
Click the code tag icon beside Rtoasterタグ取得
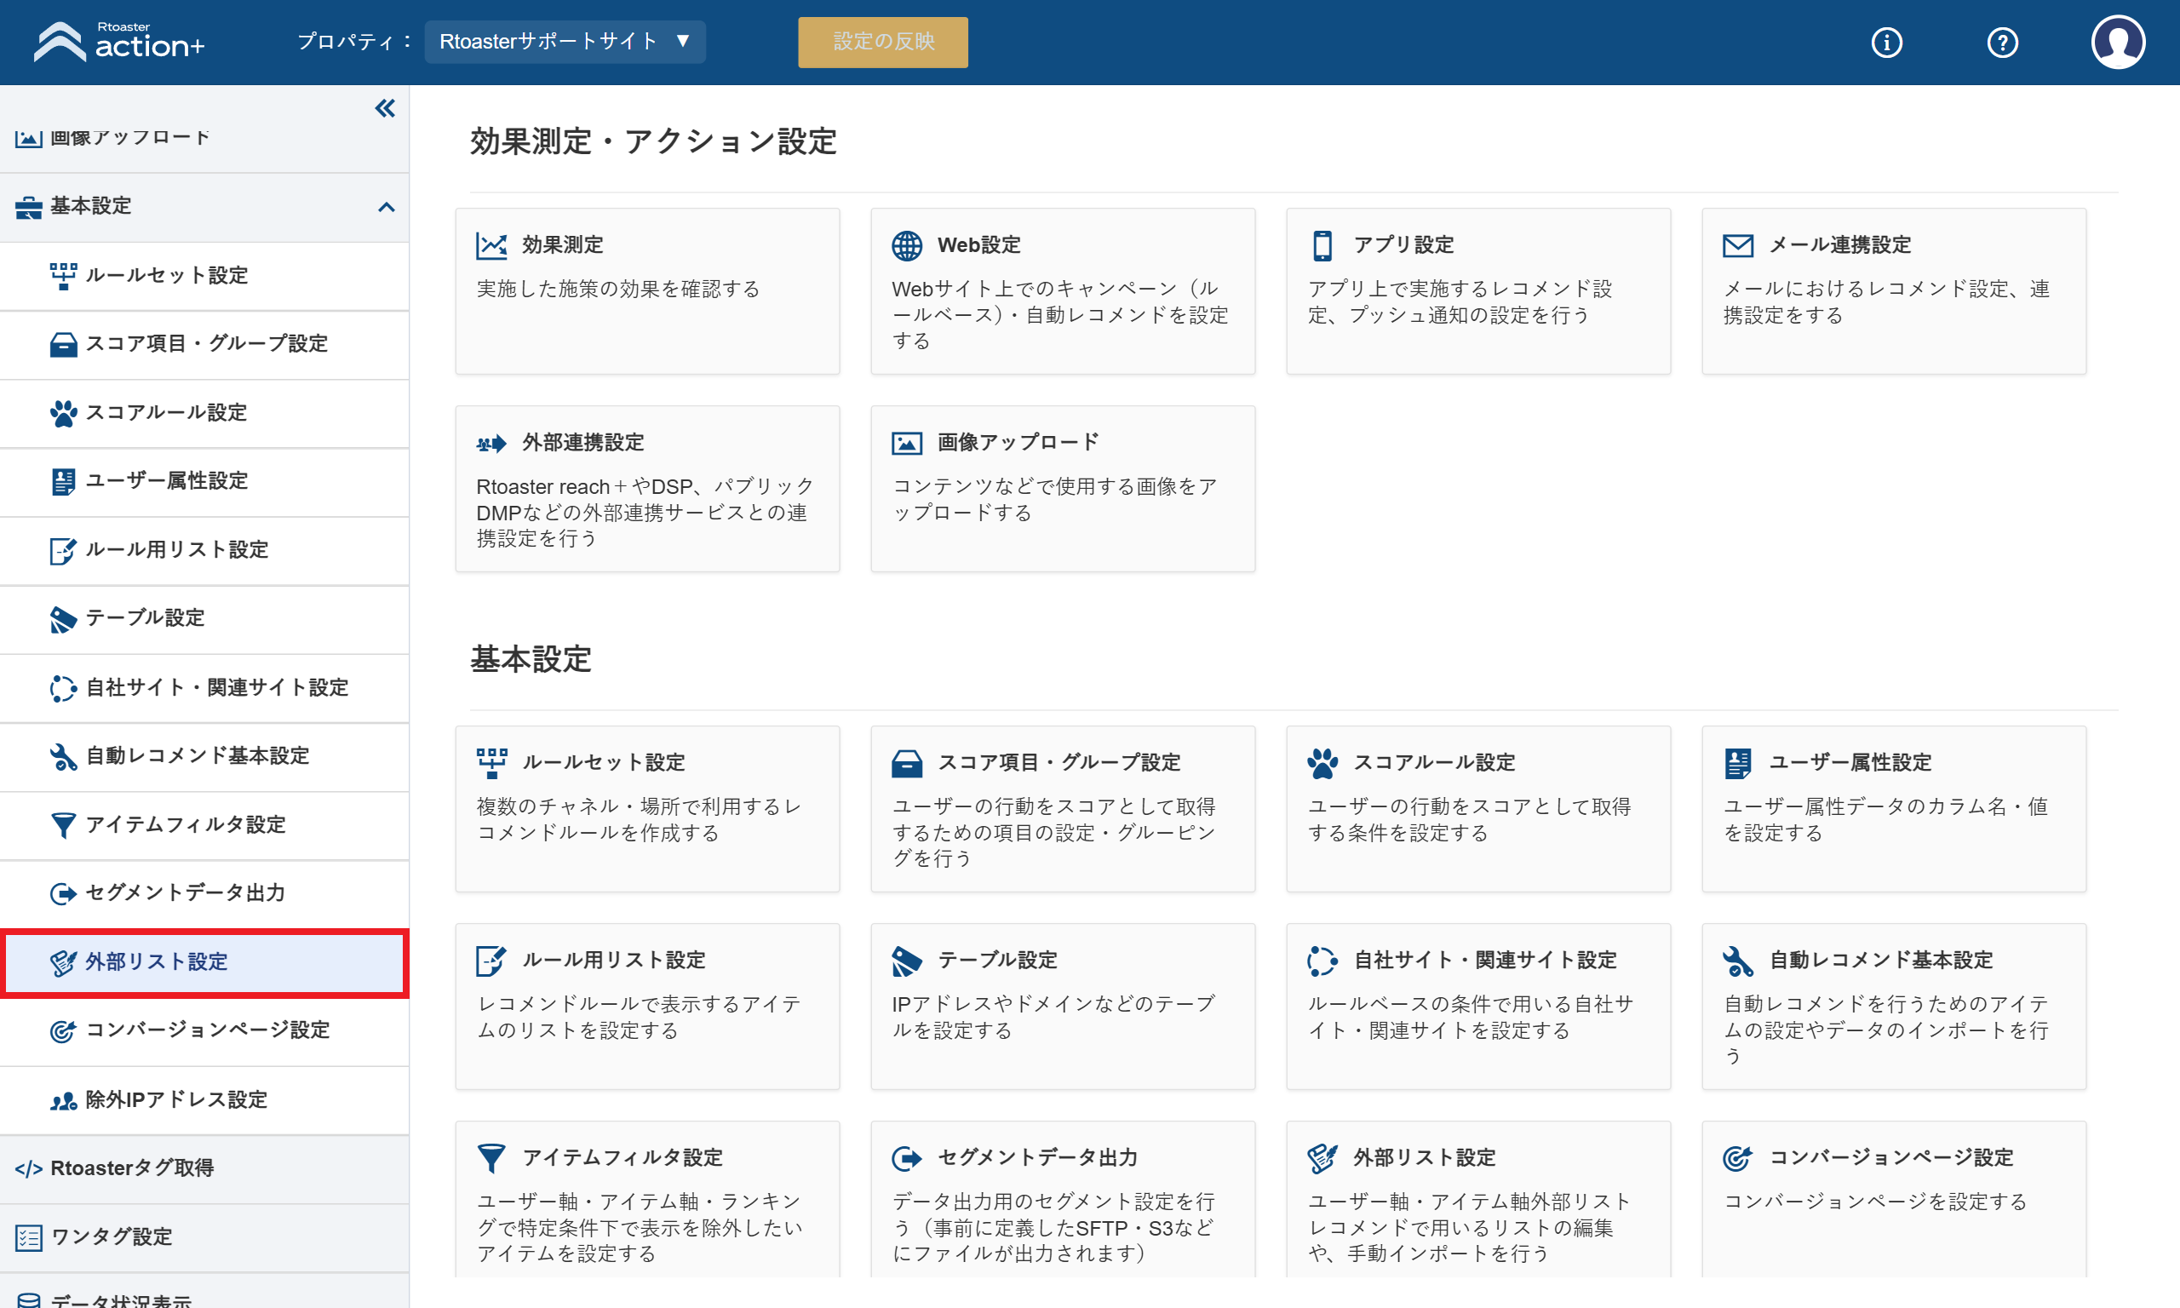tap(28, 1168)
